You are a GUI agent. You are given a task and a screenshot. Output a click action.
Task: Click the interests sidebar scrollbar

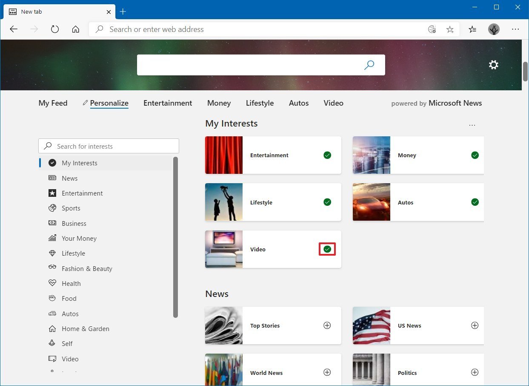[175, 237]
